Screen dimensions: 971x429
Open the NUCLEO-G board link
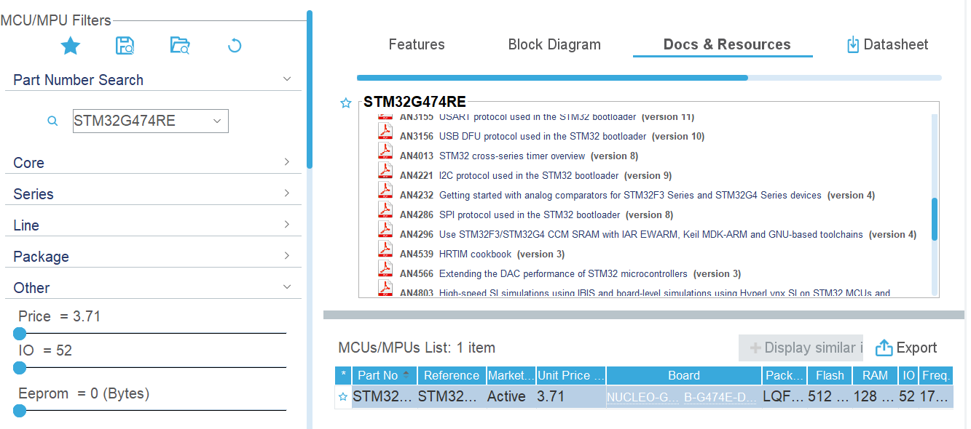coord(642,397)
